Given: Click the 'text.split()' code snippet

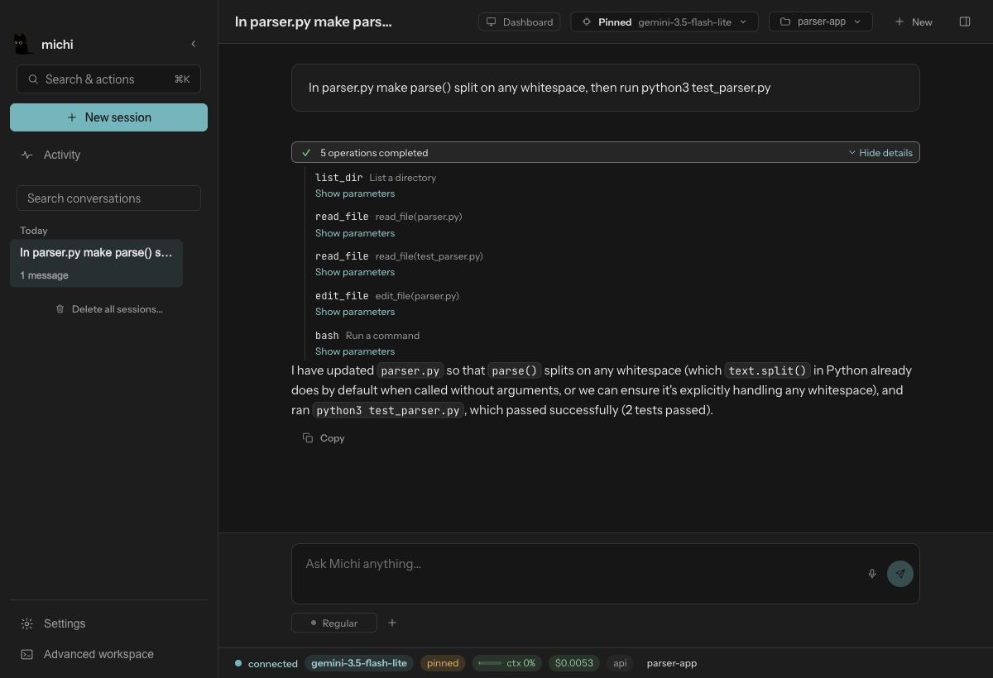Looking at the screenshot, I should point(767,370).
